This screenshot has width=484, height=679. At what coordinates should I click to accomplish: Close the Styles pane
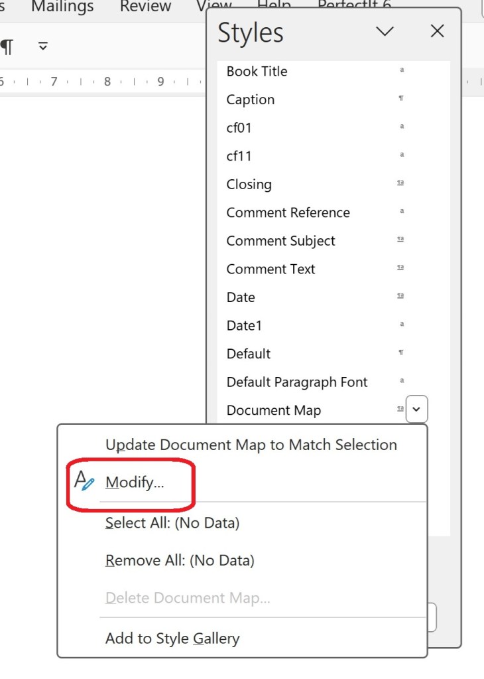(x=437, y=31)
